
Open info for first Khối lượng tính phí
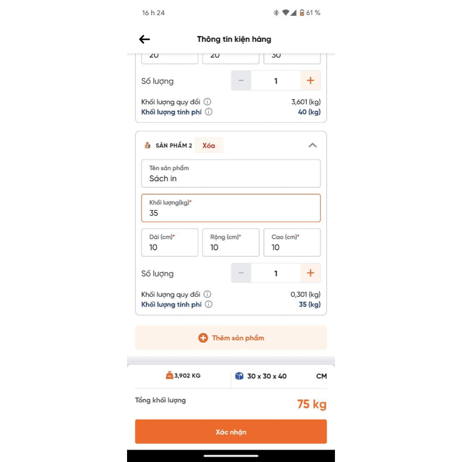(x=208, y=112)
